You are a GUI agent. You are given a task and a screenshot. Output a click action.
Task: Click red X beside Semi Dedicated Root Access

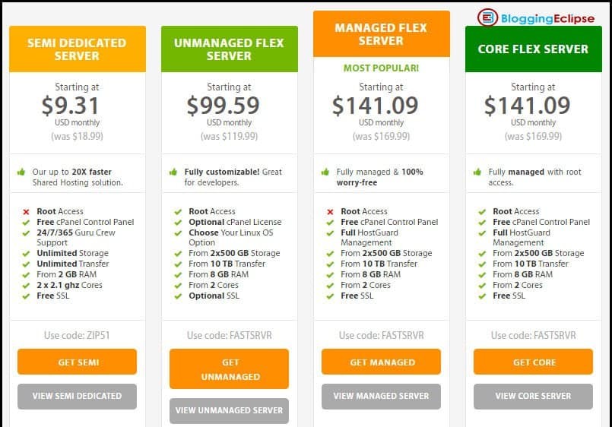click(x=26, y=212)
